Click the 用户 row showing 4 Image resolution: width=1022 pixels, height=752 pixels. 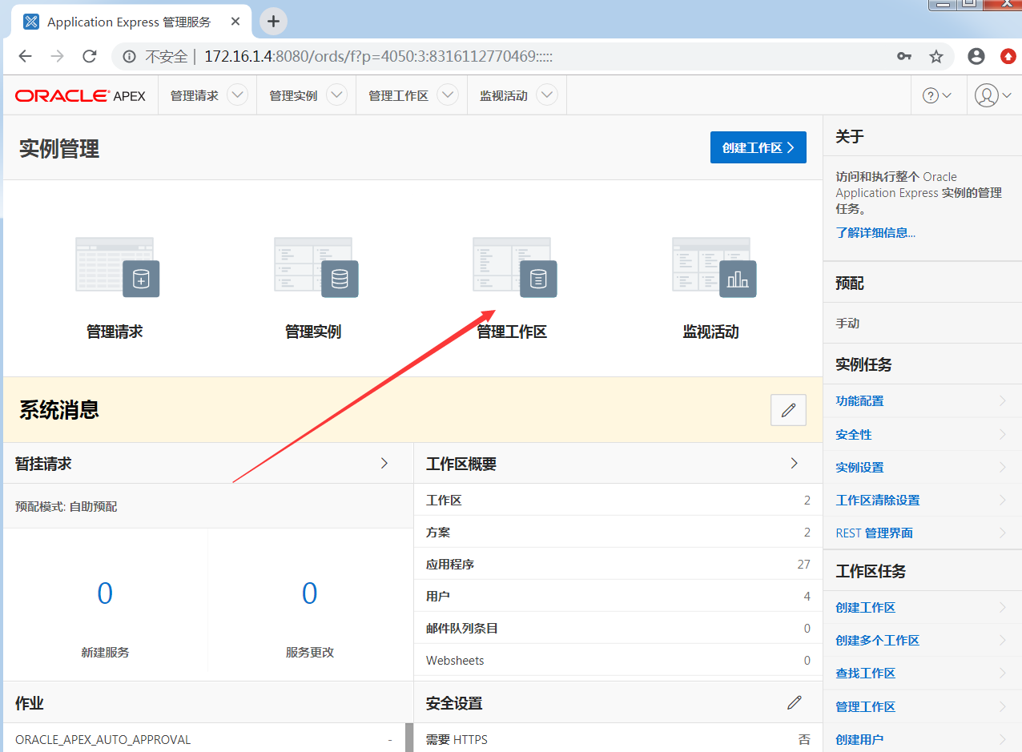tap(618, 596)
